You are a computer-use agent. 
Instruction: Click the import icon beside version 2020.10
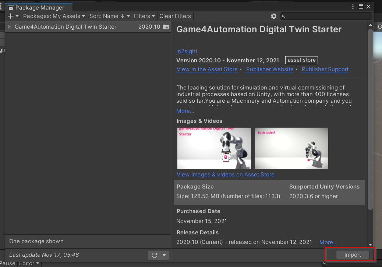[166, 27]
